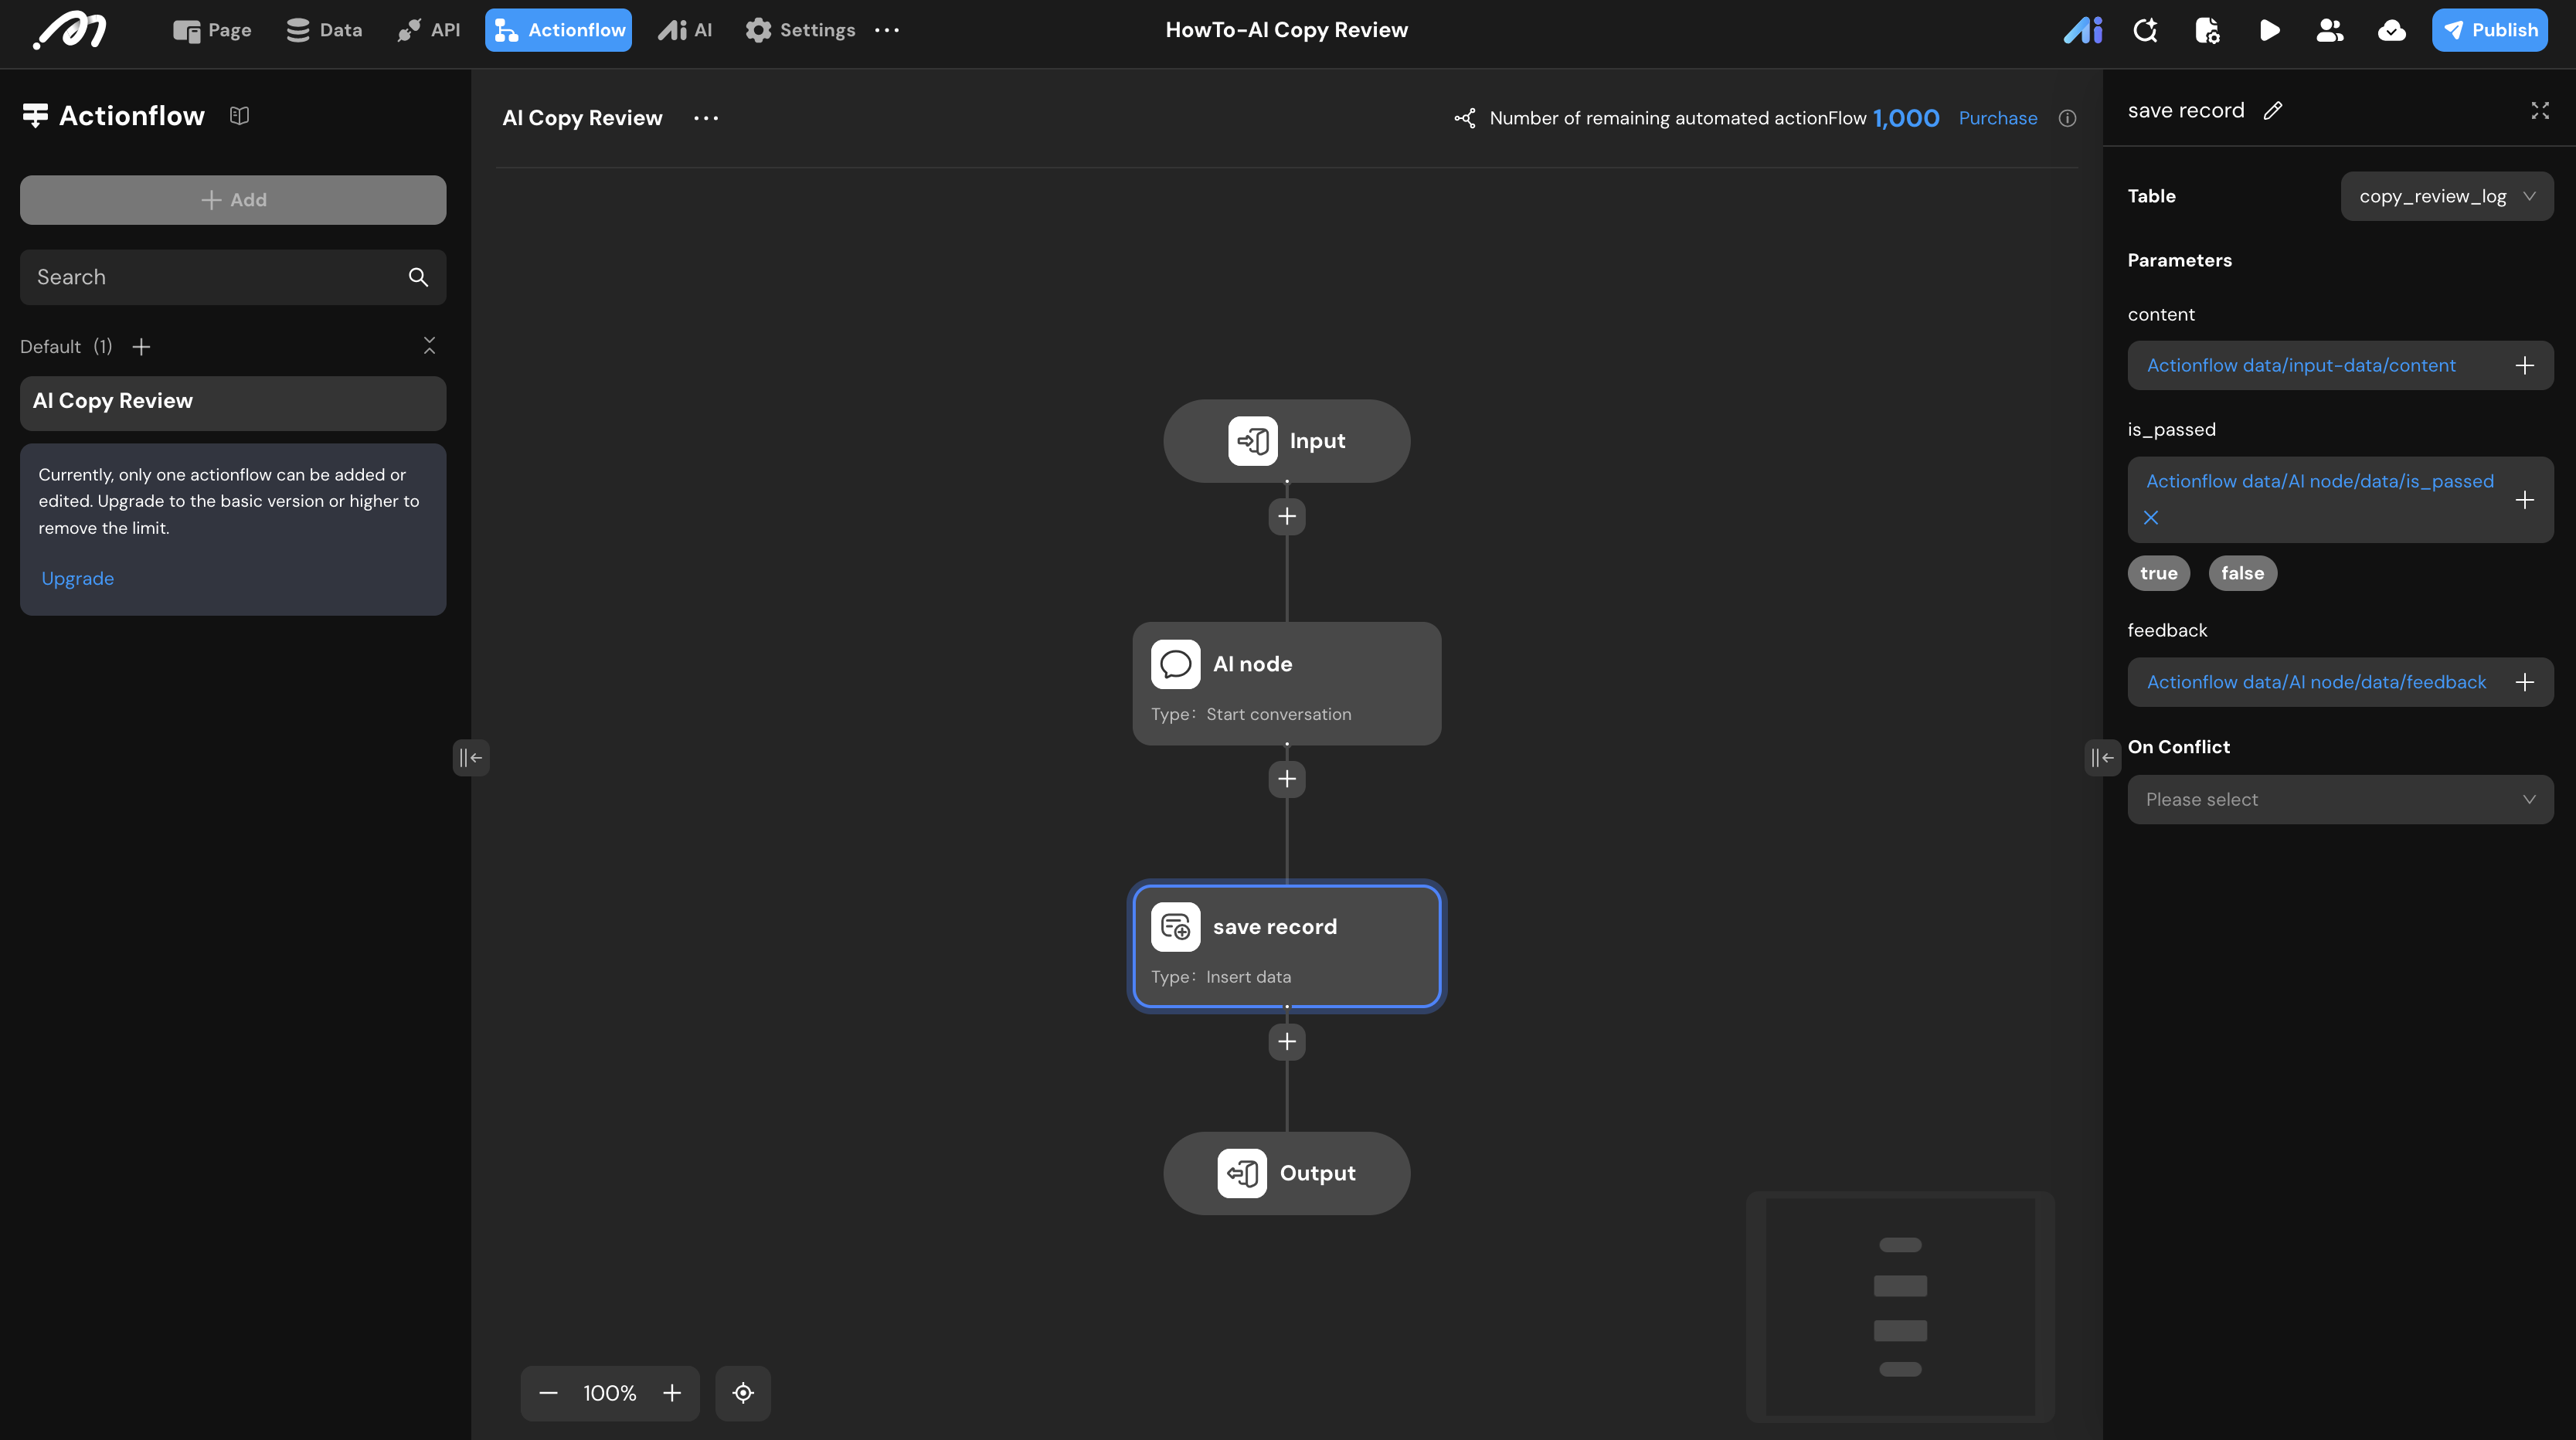Click the Publish button

[2489, 30]
